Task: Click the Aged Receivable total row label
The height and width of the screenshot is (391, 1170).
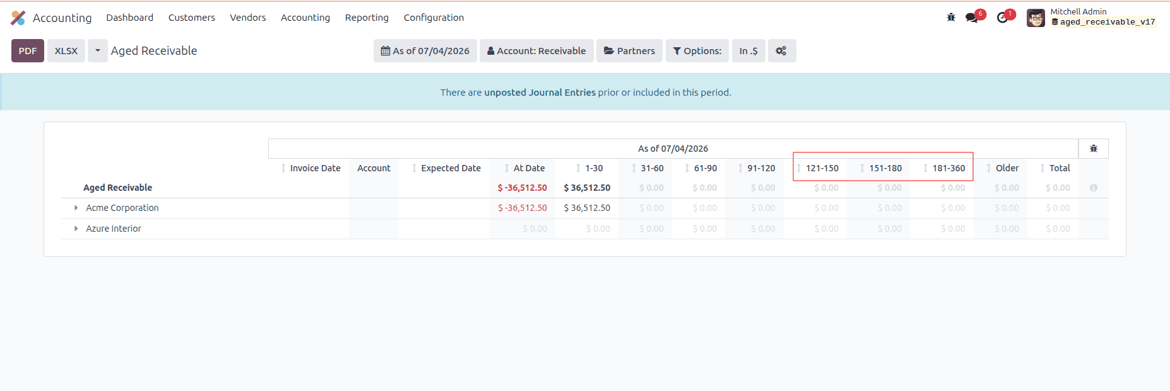Action: [x=118, y=188]
